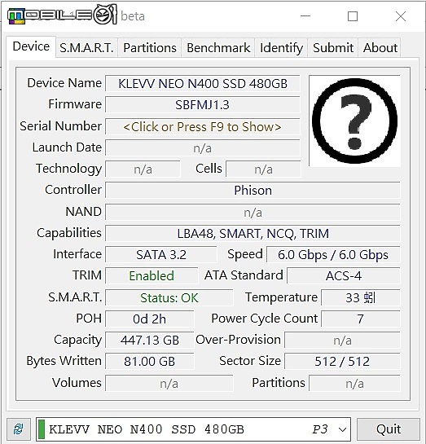Click the POH 0d 2h value
The height and width of the screenshot is (444, 426).
(149, 319)
